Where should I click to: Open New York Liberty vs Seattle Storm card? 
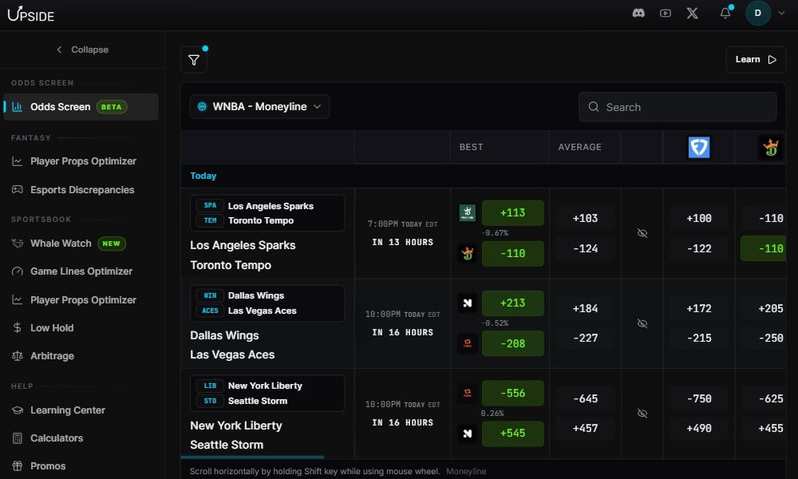click(267, 393)
